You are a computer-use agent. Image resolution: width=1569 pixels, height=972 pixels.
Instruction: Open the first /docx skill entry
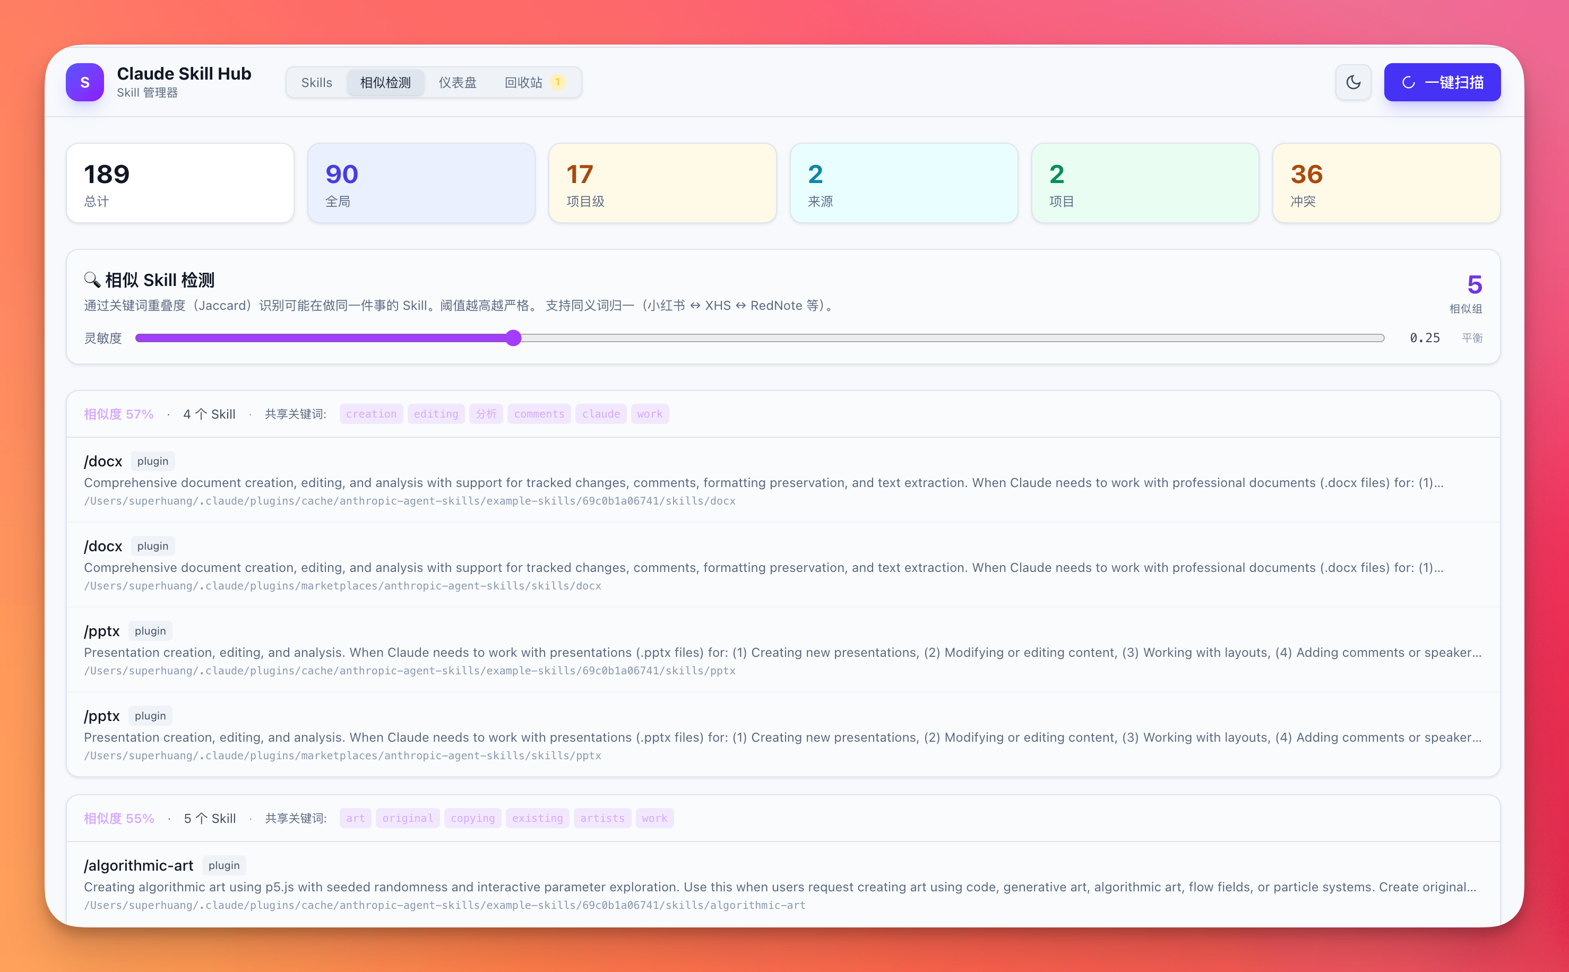pyautogui.click(x=103, y=461)
